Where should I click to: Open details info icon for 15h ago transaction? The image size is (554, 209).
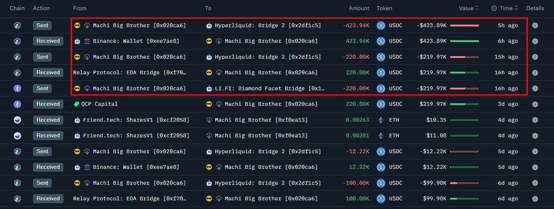(535, 57)
